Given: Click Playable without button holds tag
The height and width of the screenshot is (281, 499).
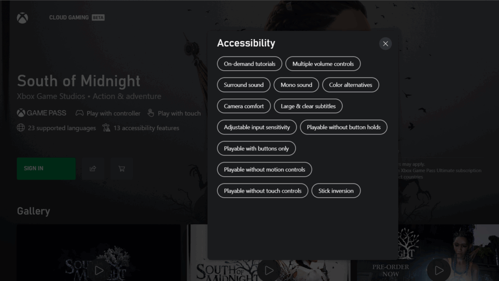Looking at the screenshot, I should click(344, 127).
